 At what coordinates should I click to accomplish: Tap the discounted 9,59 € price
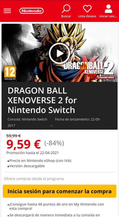click(24, 144)
